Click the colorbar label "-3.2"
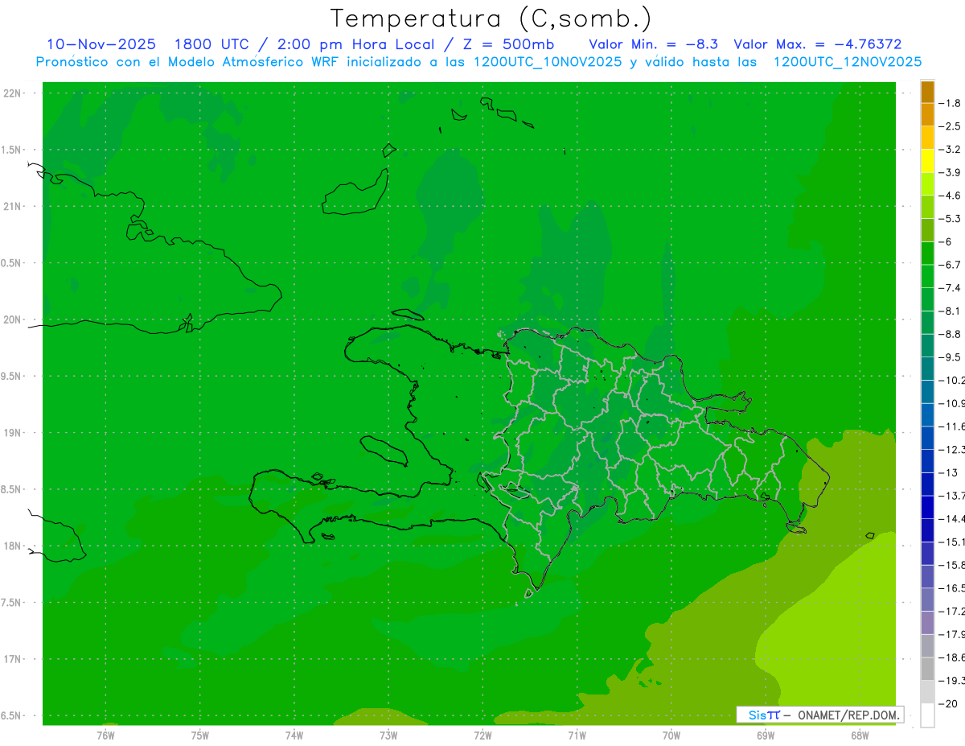 point(950,150)
